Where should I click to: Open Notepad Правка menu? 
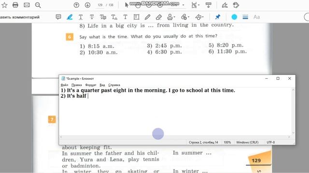tap(76, 85)
